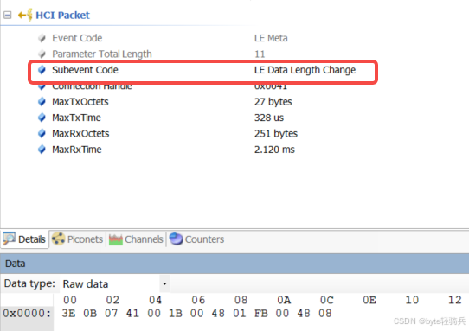Click the Data panel header

(x=234, y=264)
